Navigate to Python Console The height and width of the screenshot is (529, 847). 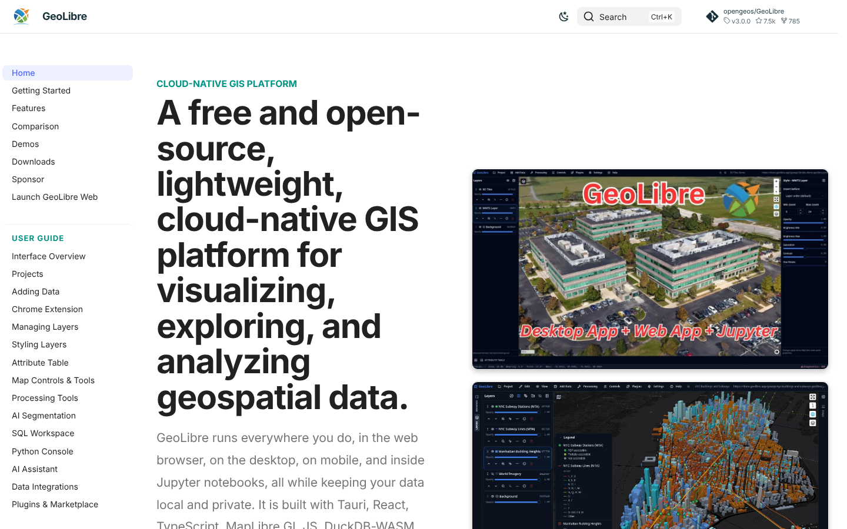coord(43,451)
